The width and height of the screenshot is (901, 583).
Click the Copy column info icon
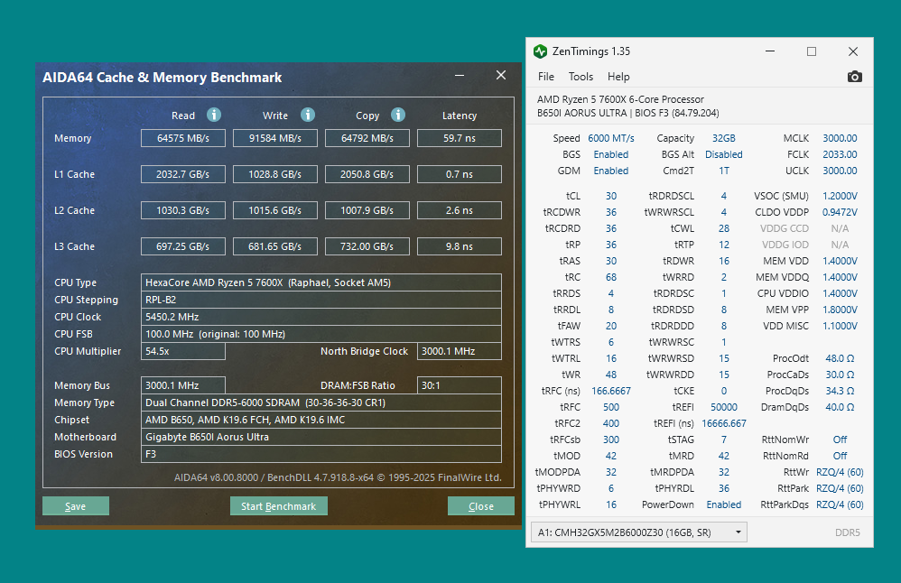[397, 115]
